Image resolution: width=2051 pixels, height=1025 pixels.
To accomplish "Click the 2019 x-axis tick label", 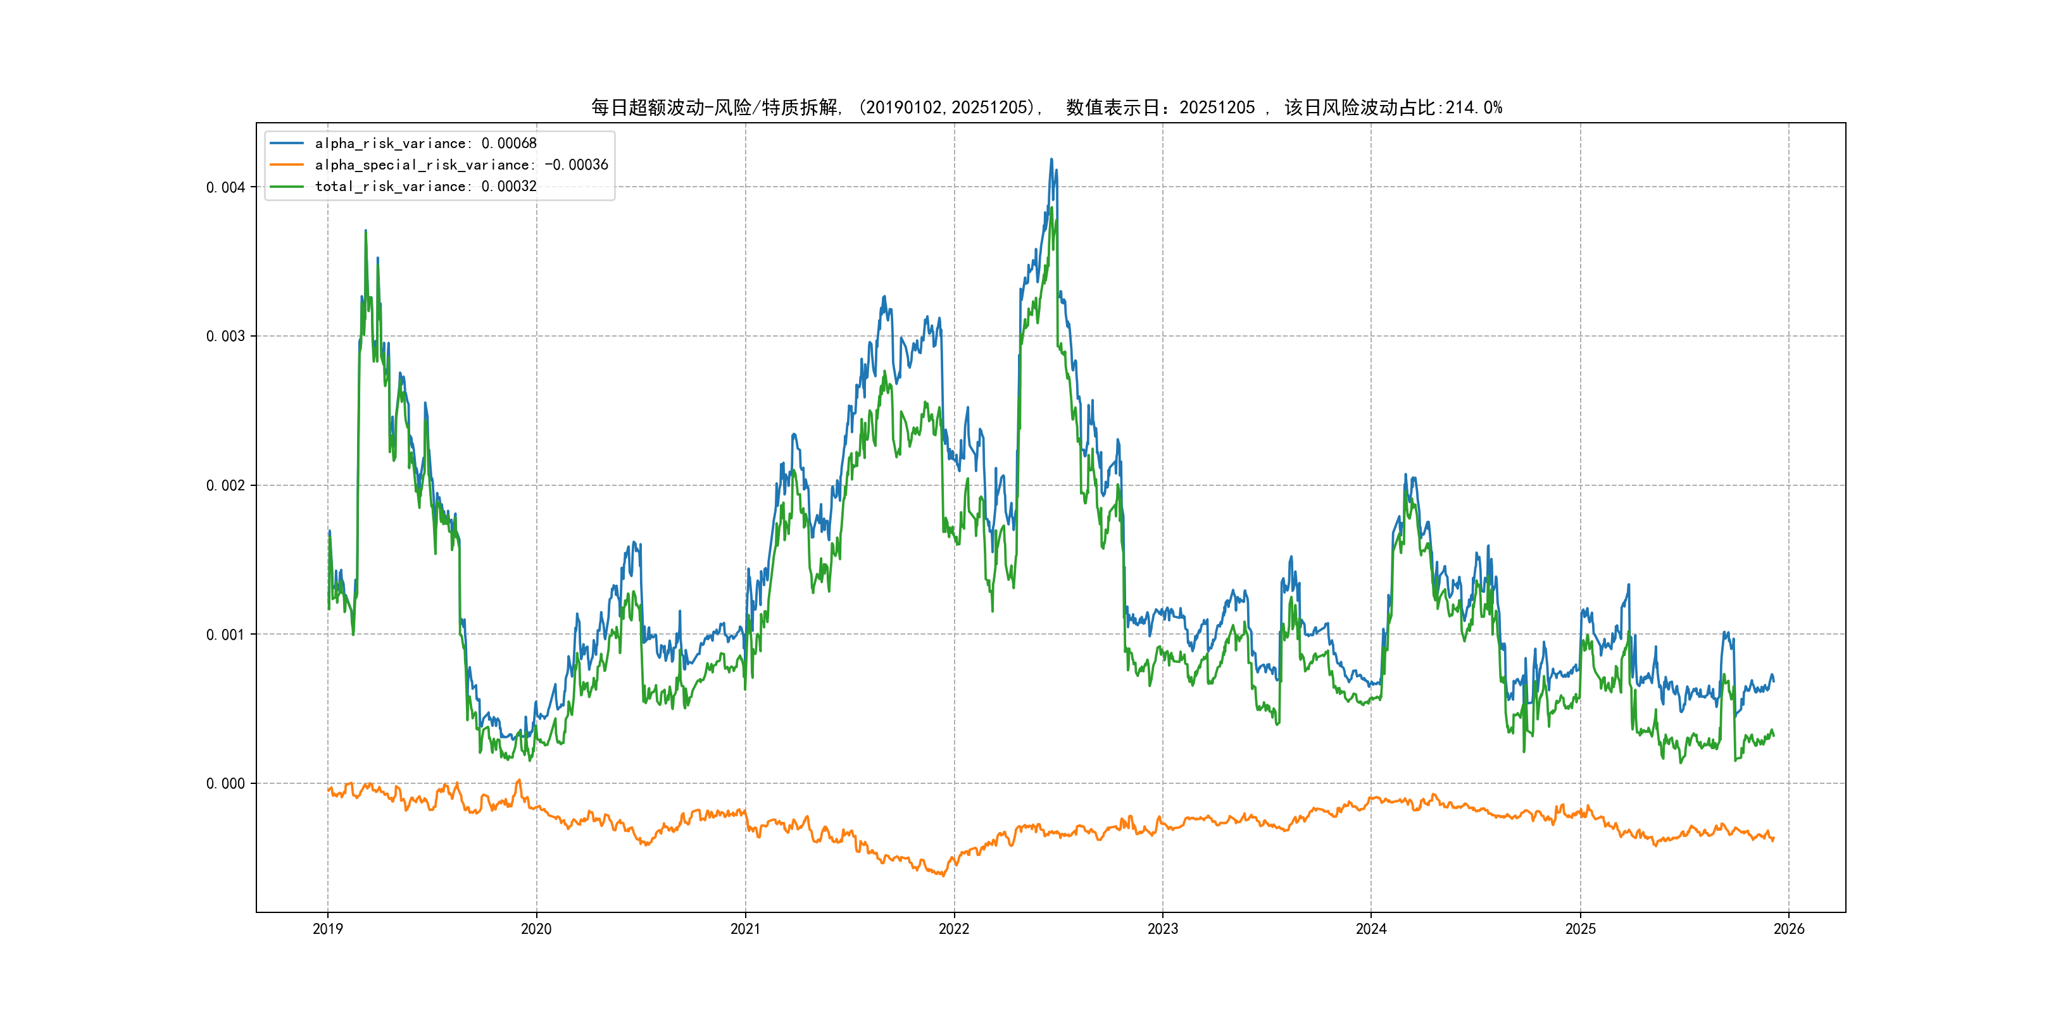I will click(x=327, y=929).
